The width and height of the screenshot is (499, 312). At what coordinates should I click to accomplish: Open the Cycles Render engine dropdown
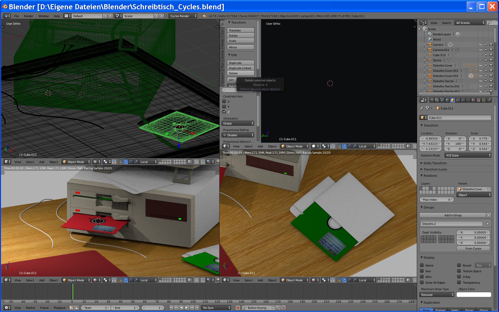pos(183,16)
